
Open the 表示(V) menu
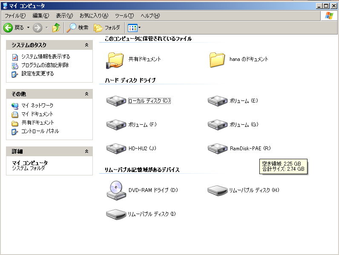pos(64,16)
